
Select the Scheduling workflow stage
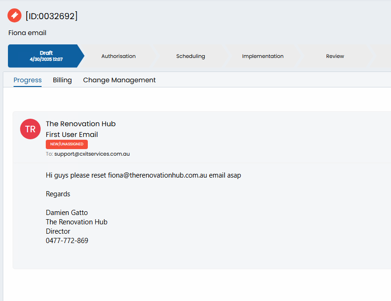click(x=191, y=56)
